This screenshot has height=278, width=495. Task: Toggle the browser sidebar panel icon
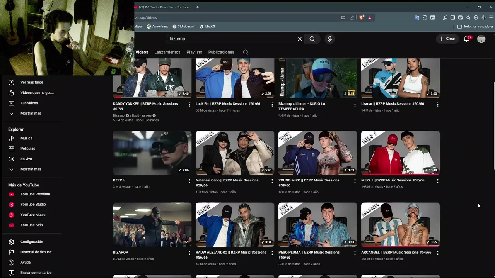tap(452, 17)
